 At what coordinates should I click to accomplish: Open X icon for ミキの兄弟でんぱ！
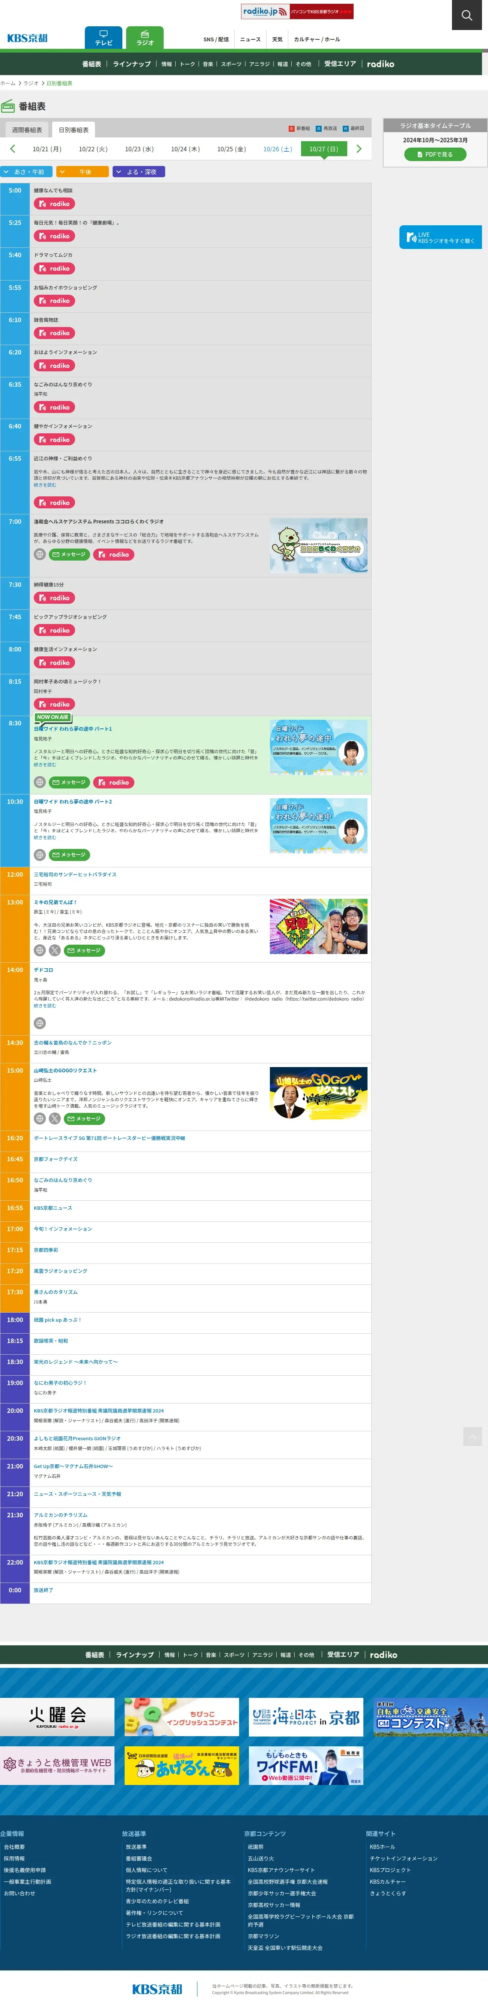(x=54, y=950)
